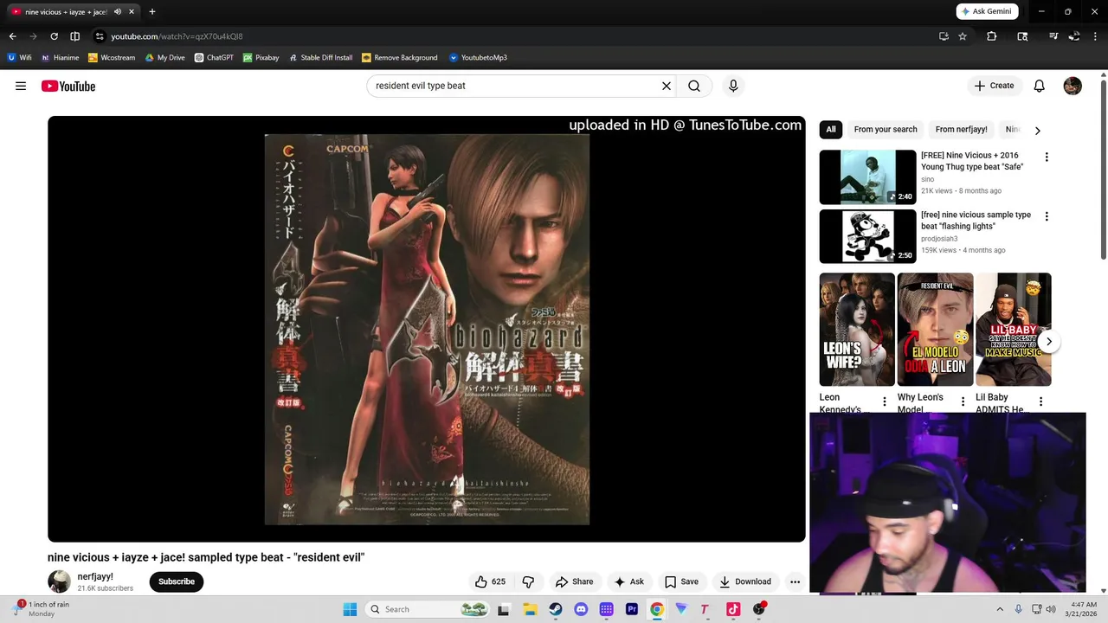Image resolution: width=1108 pixels, height=623 pixels.
Task: Open the Create button
Action: (994, 86)
